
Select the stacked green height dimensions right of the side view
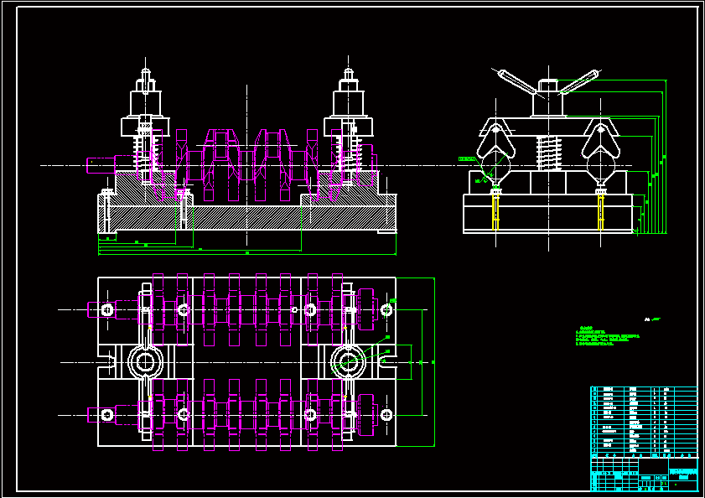coord(651,157)
